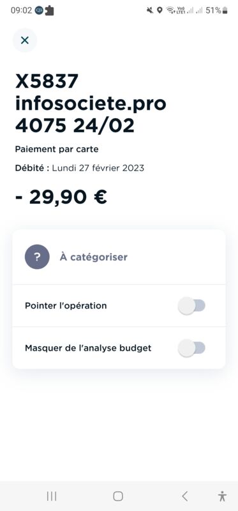Tap the Débité Lundi 27 février 2023 line

[80, 168]
